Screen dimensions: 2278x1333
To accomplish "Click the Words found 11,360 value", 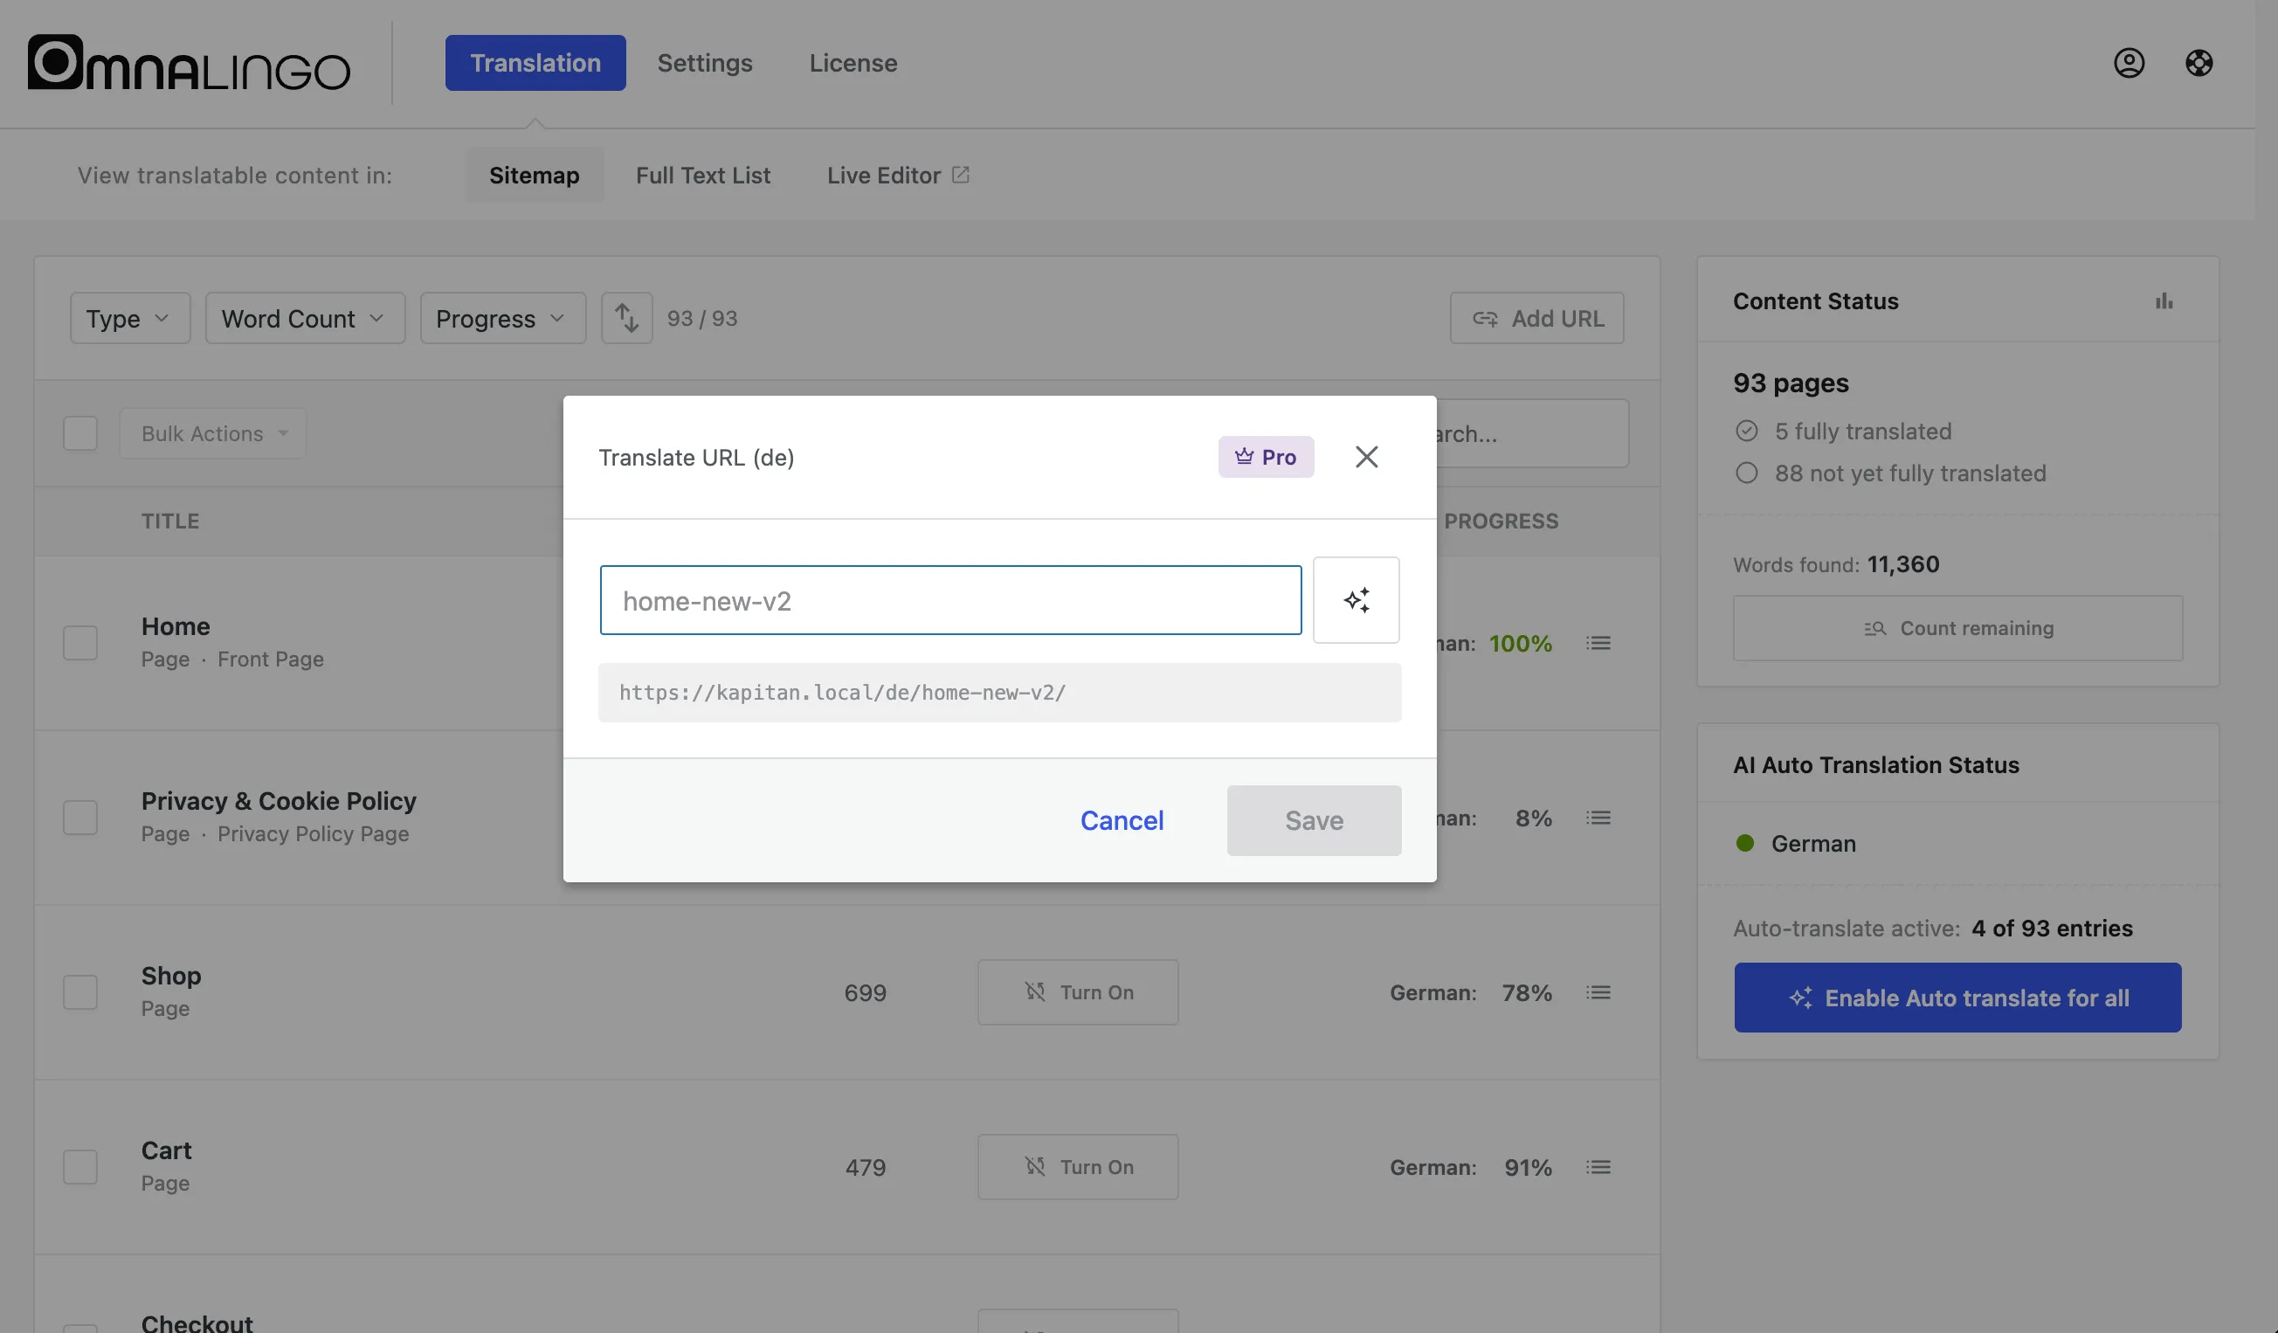I will [x=1903, y=564].
